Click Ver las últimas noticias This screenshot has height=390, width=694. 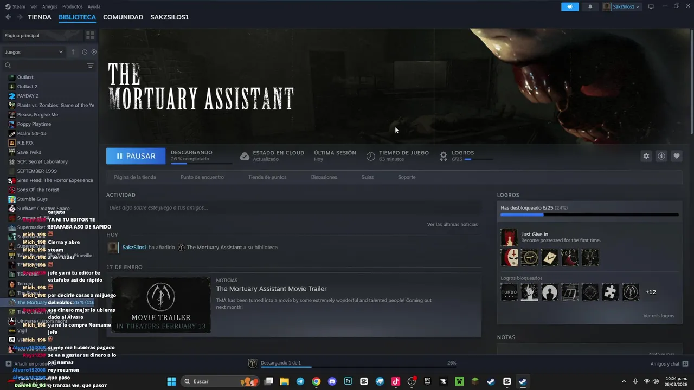[x=452, y=224]
